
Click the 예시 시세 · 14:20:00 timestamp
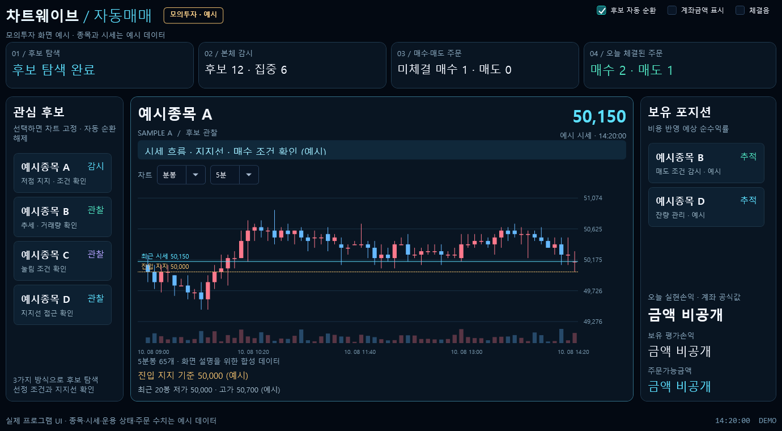coord(593,136)
